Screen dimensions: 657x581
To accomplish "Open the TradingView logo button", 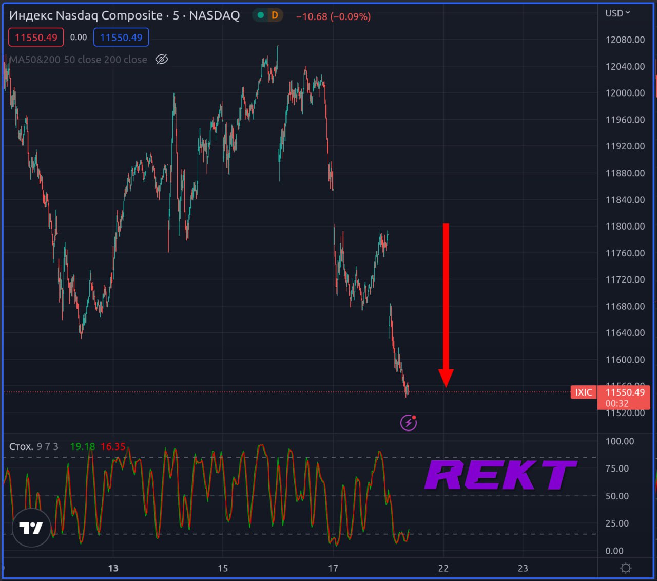I will pos(31,528).
